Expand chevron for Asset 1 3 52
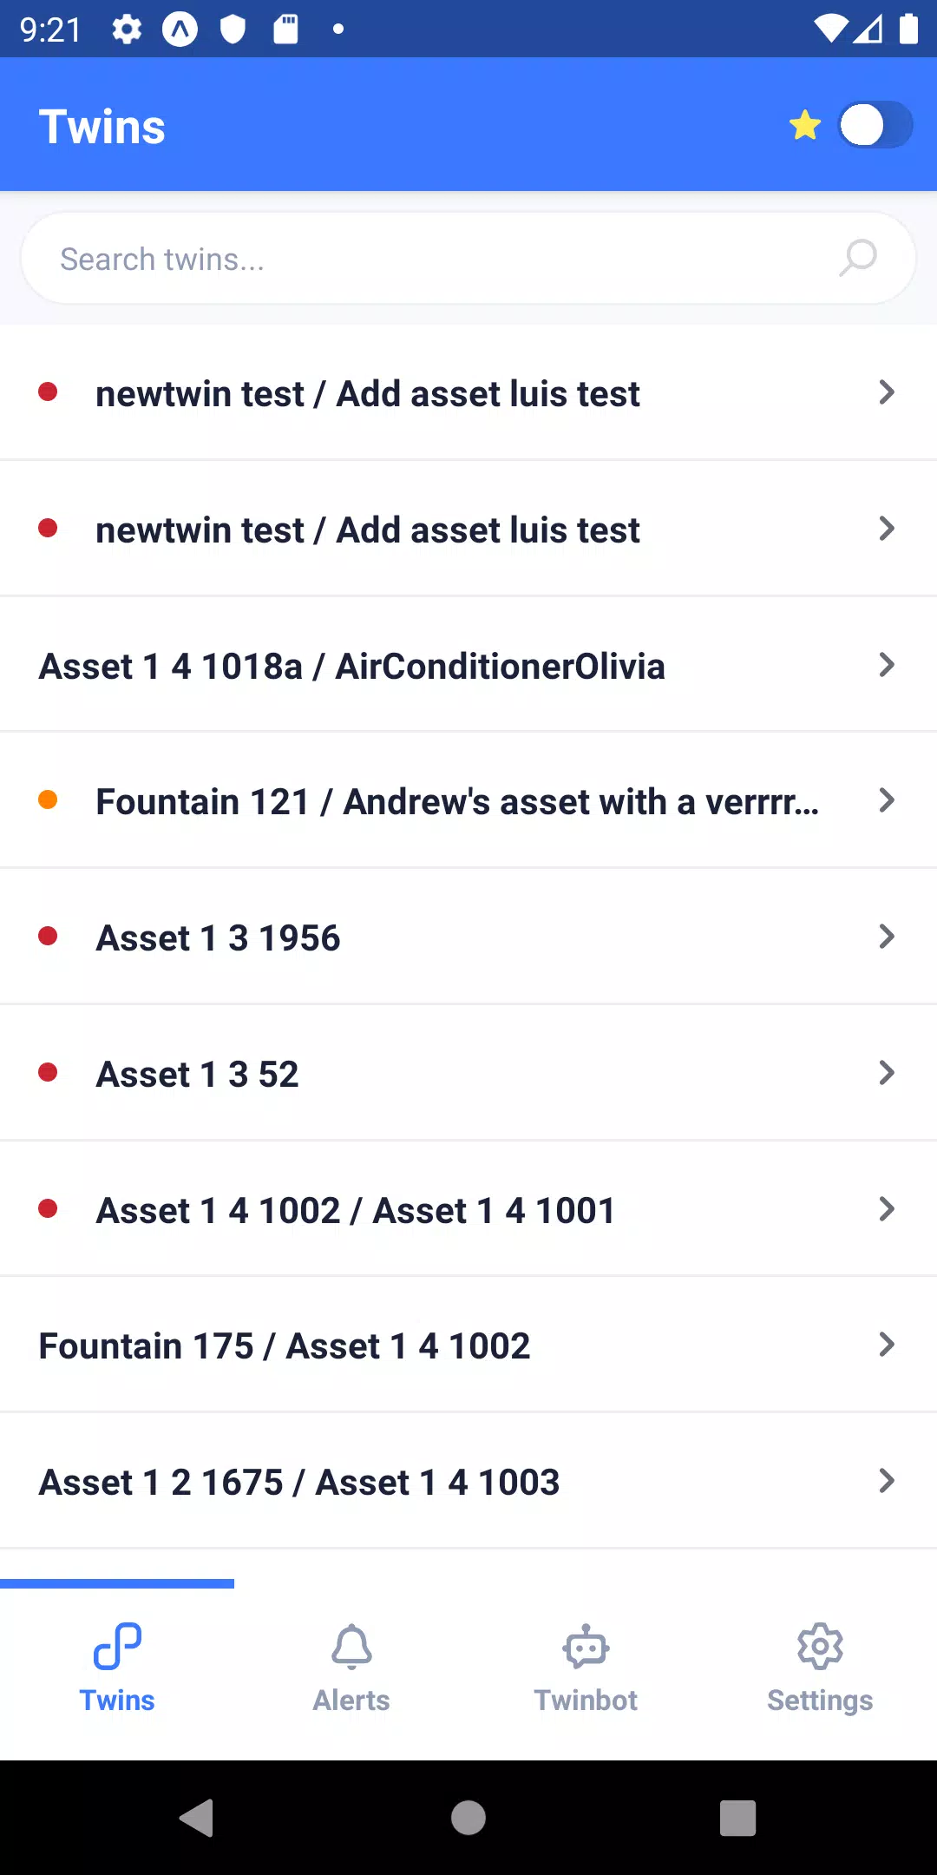The height and width of the screenshot is (1875, 937). click(887, 1073)
